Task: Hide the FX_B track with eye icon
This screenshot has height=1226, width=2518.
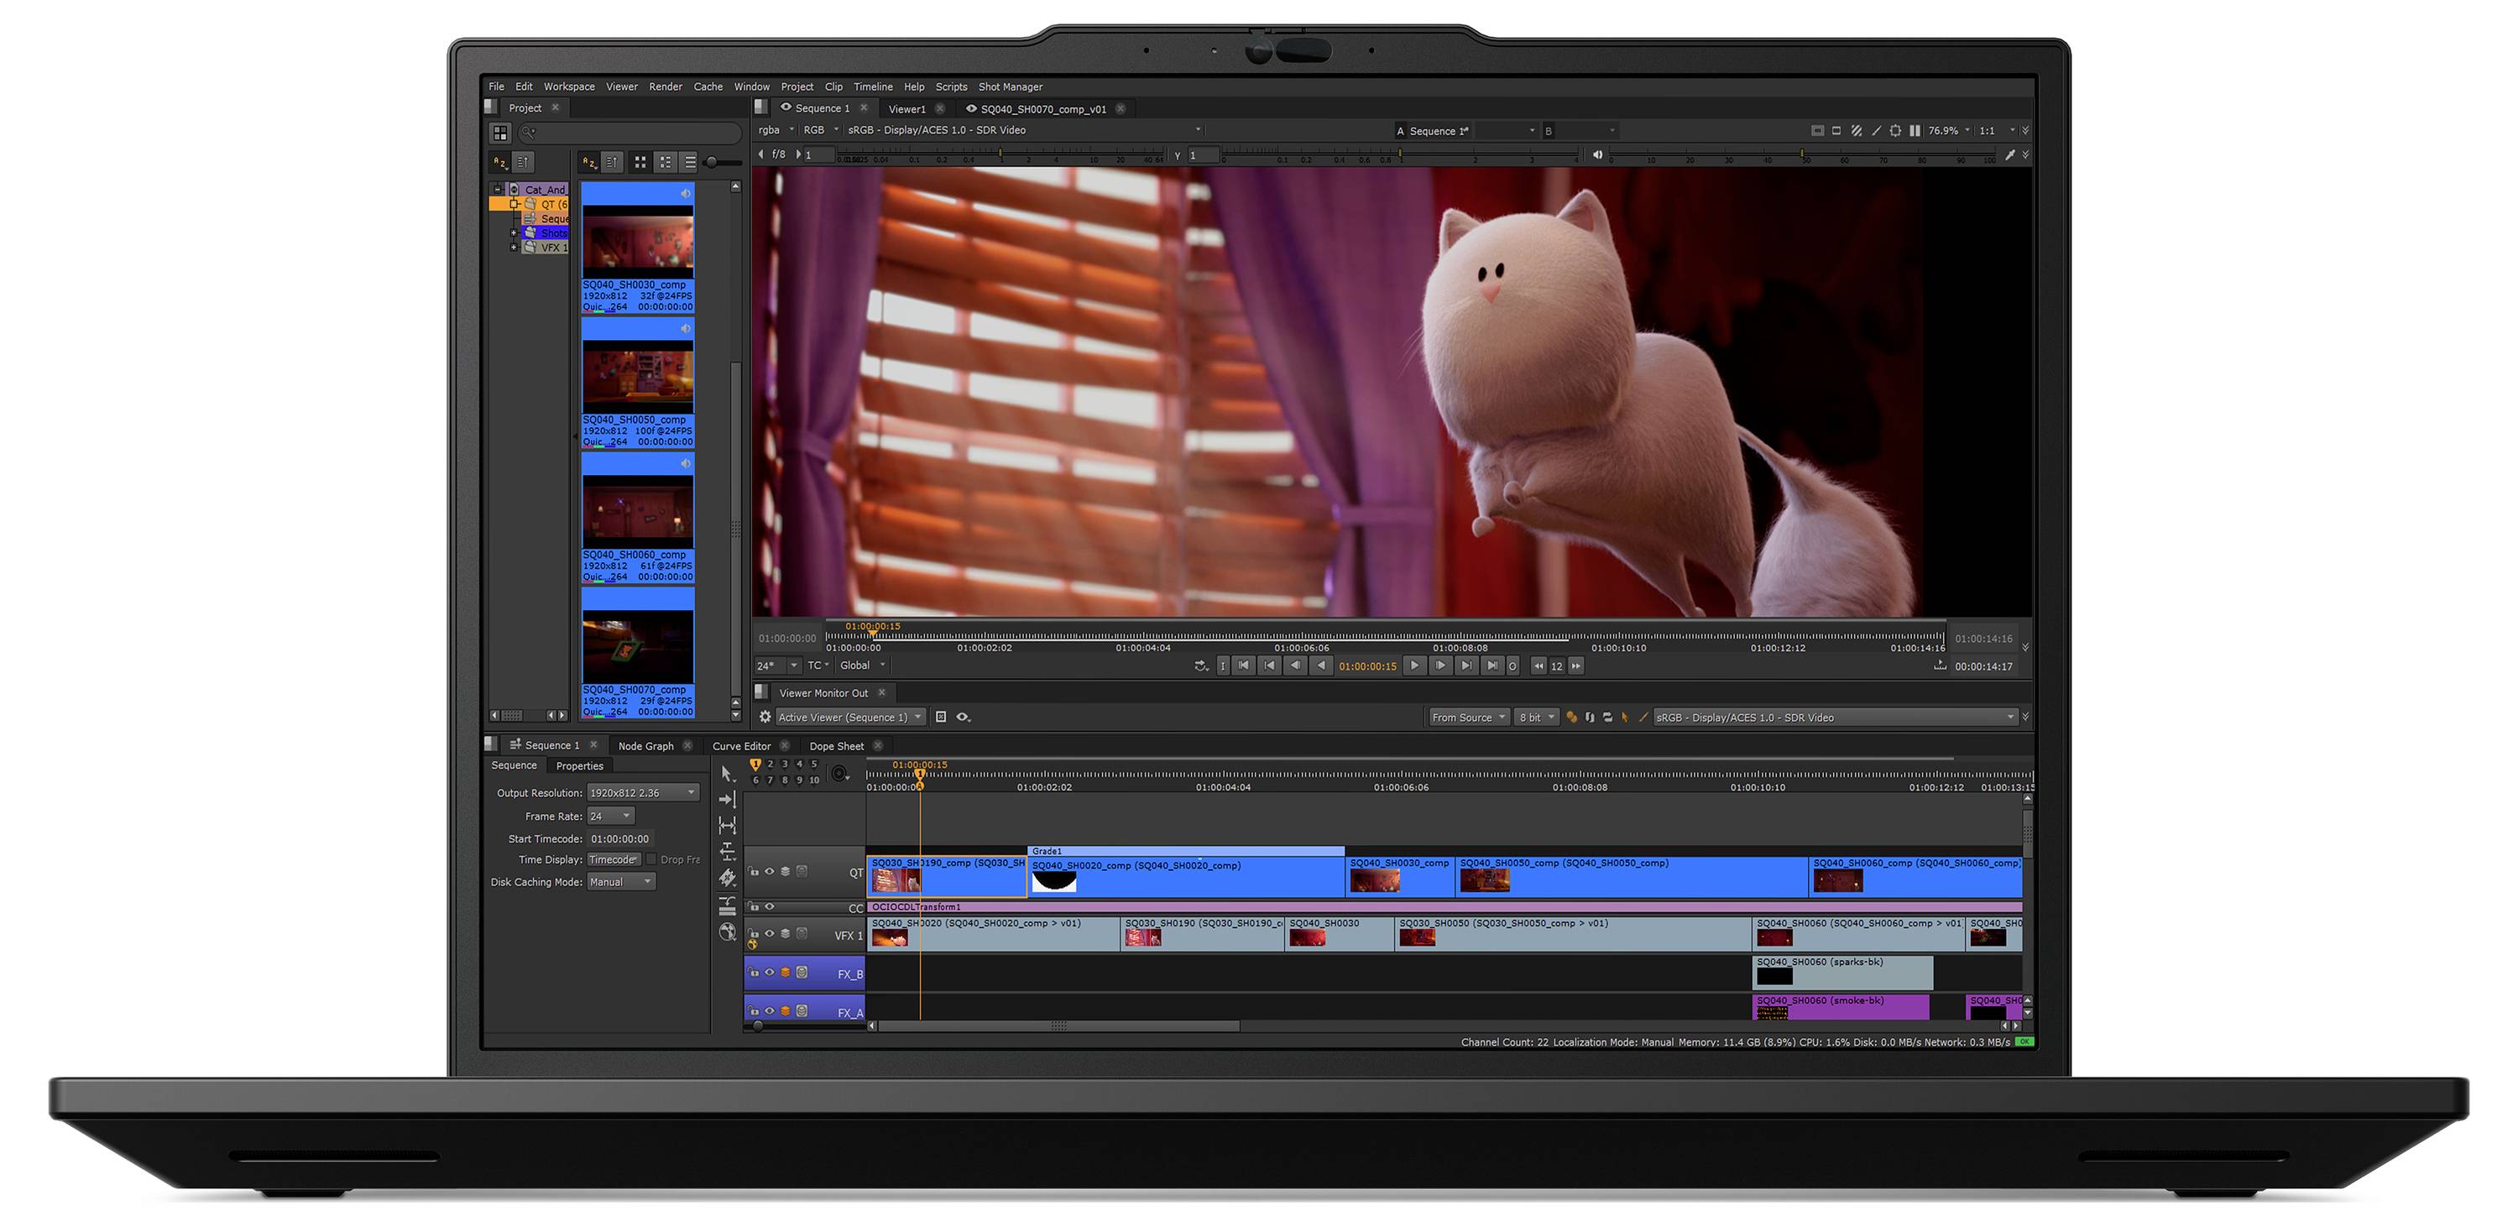Action: pyautogui.click(x=770, y=973)
